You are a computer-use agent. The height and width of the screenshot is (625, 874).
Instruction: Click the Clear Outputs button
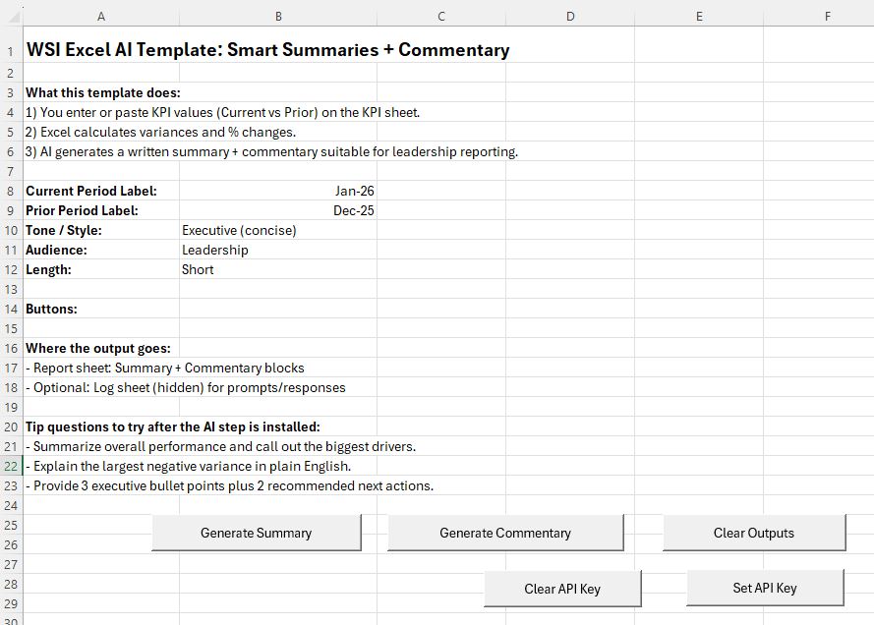coord(753,533)
